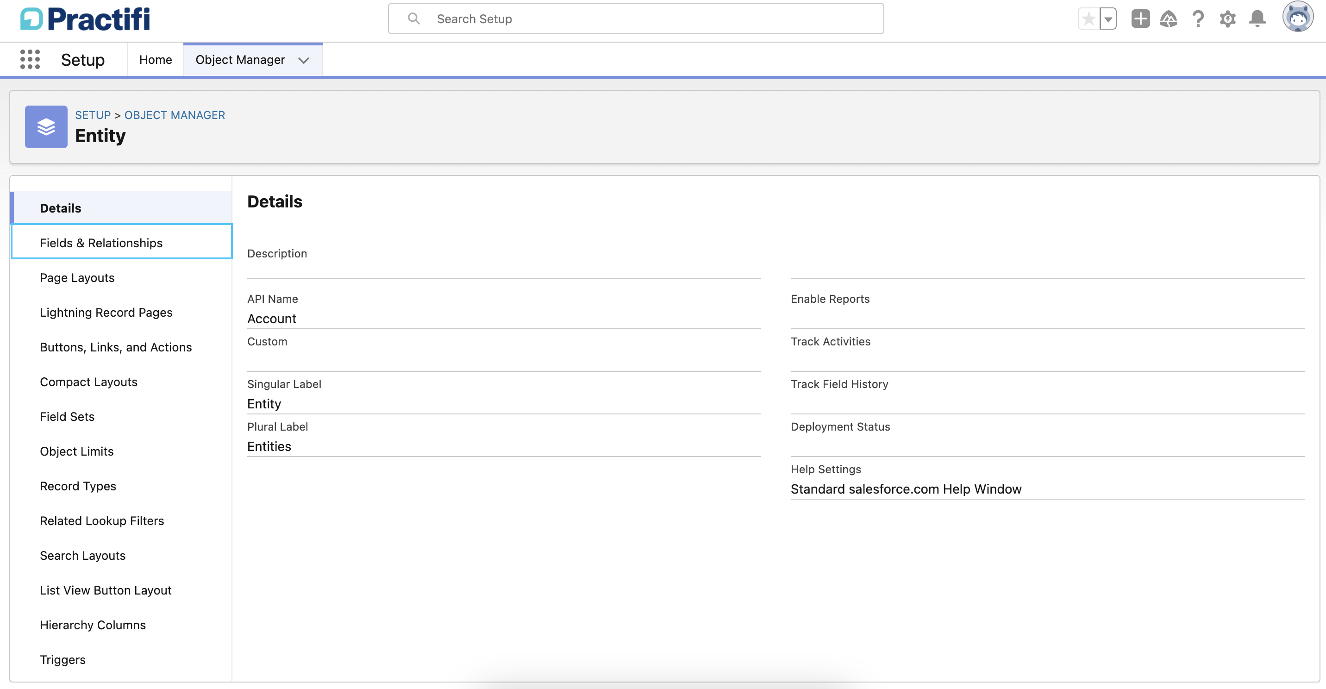The image size is (1326, 689).
Task: Select Details in the sidebar
Action: (x=60, y=207)
